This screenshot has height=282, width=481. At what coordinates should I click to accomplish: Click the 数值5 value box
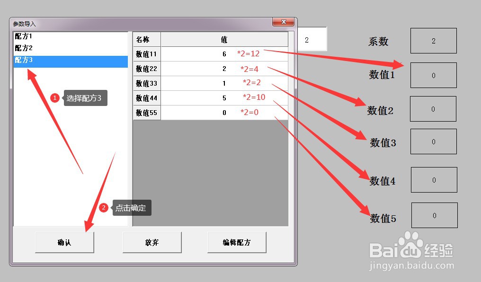[x=434, y=215]
